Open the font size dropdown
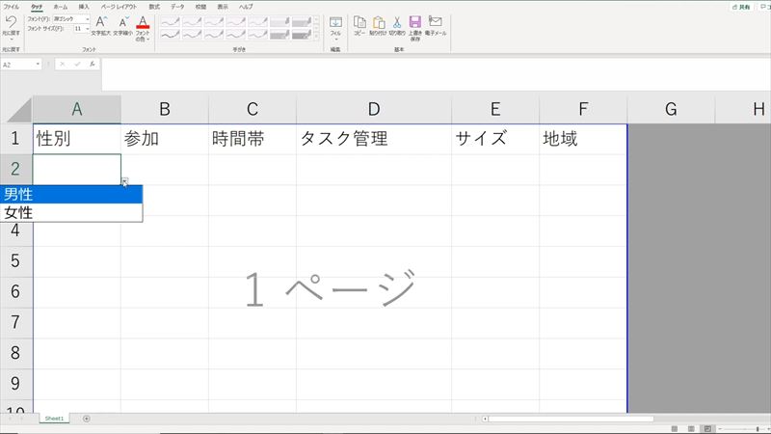This screenshot has width=771, height=434. (x=87, y=29)
